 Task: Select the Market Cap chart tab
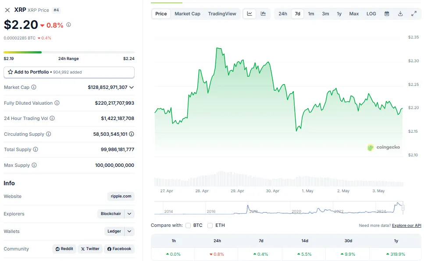(187, 14)
